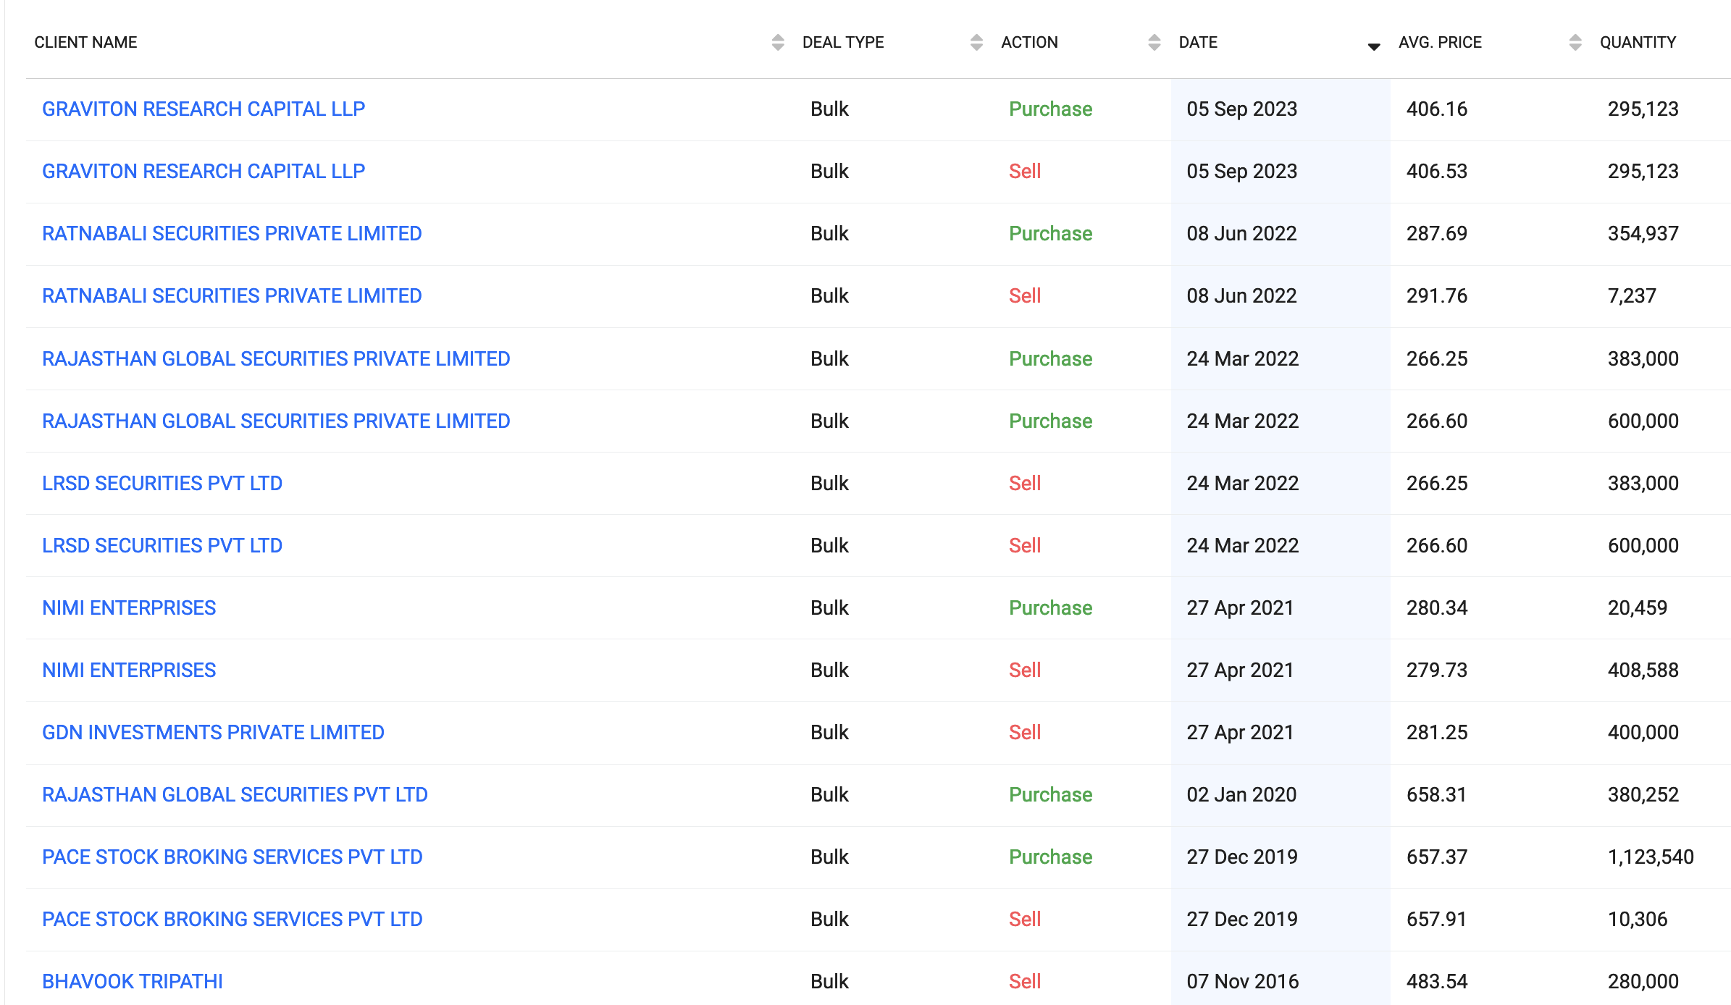The width and height of the screenshot is (1731, 1005).
Task: Click the DEAL TYPE column header
Action: [843, 43]
